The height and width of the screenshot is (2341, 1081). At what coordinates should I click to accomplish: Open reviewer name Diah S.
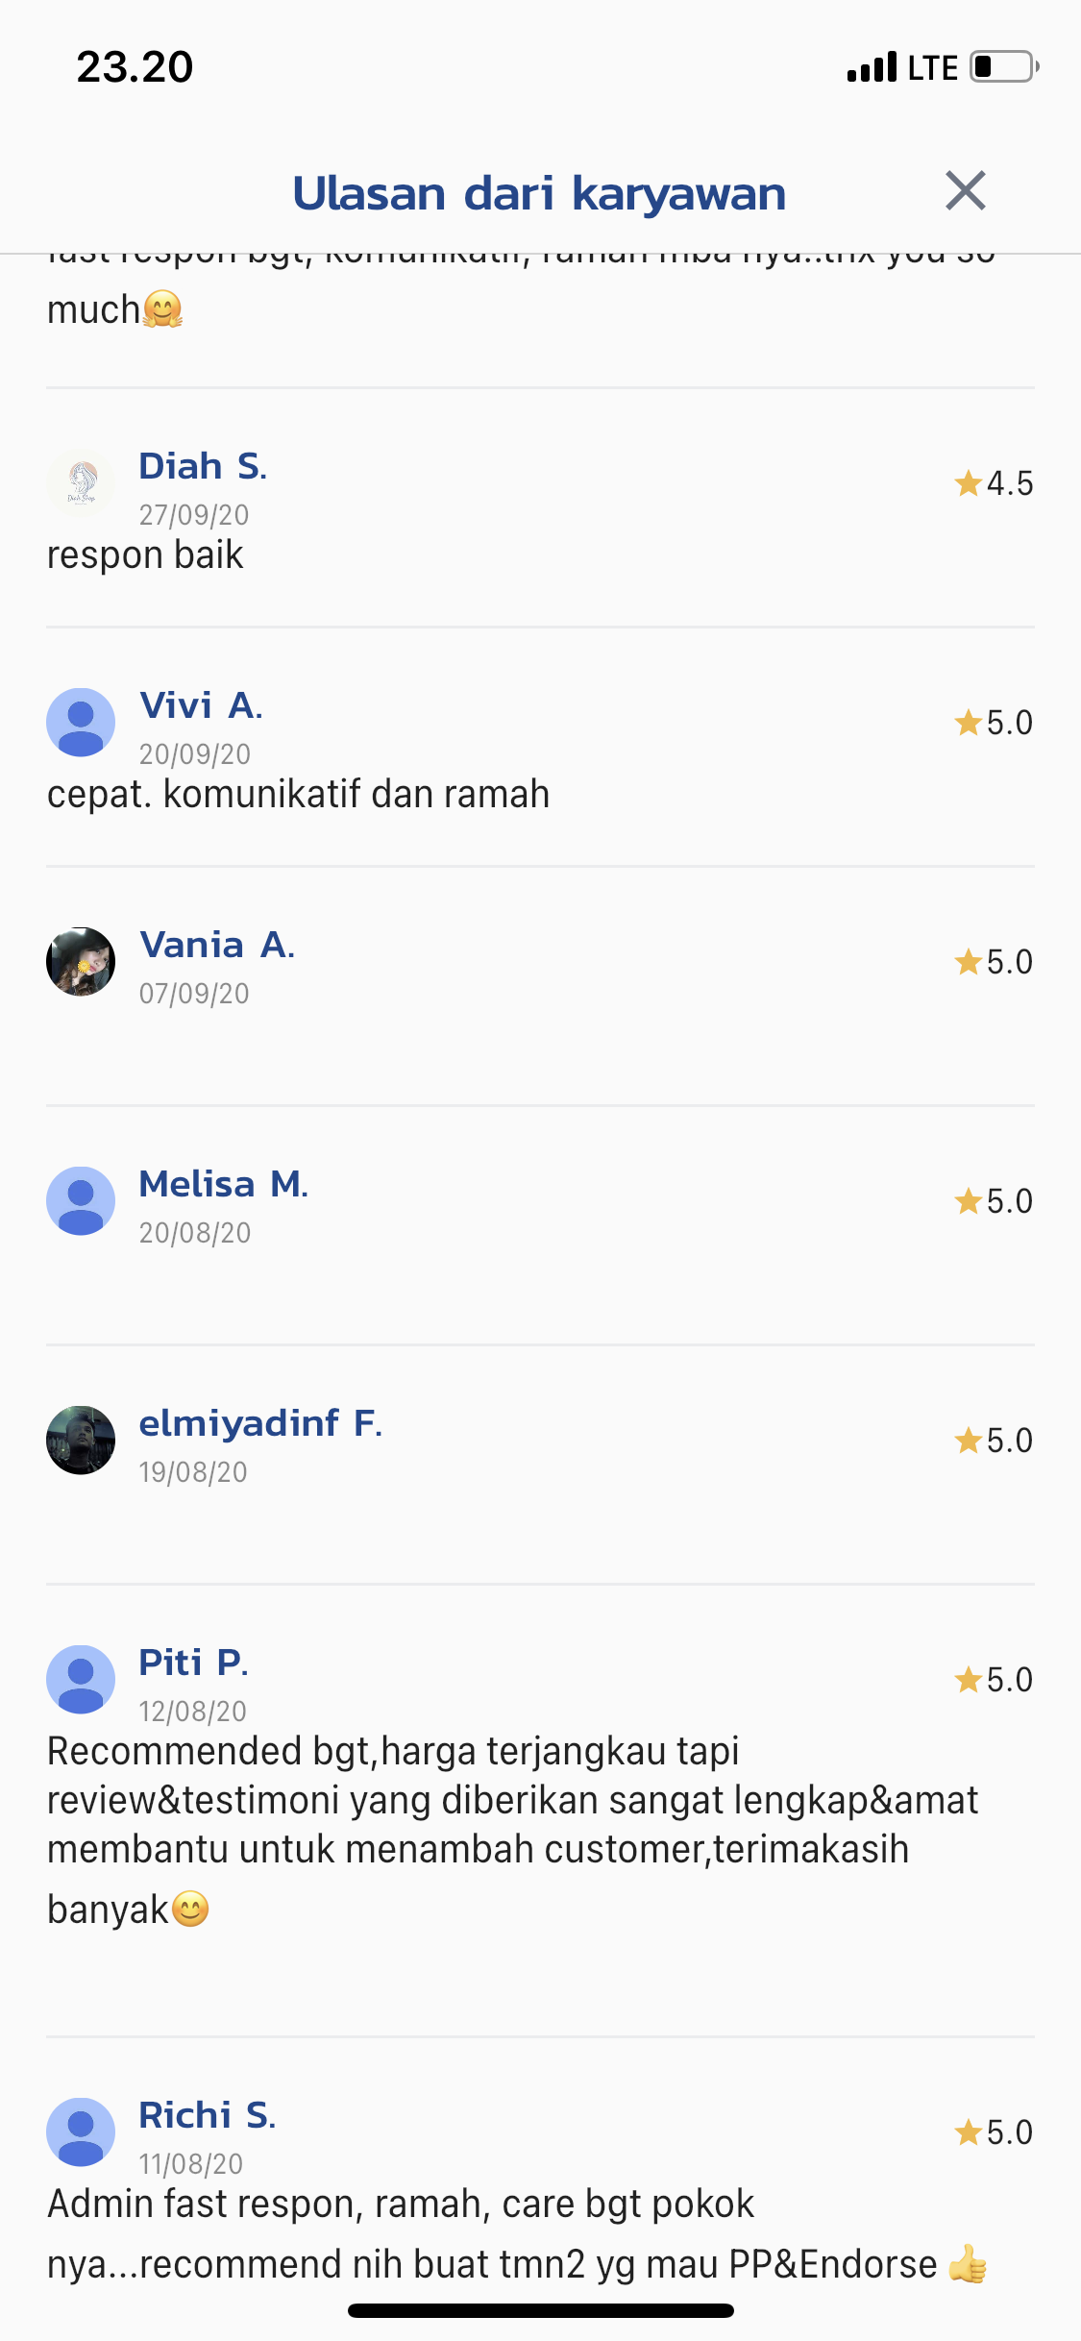(203, 466)
